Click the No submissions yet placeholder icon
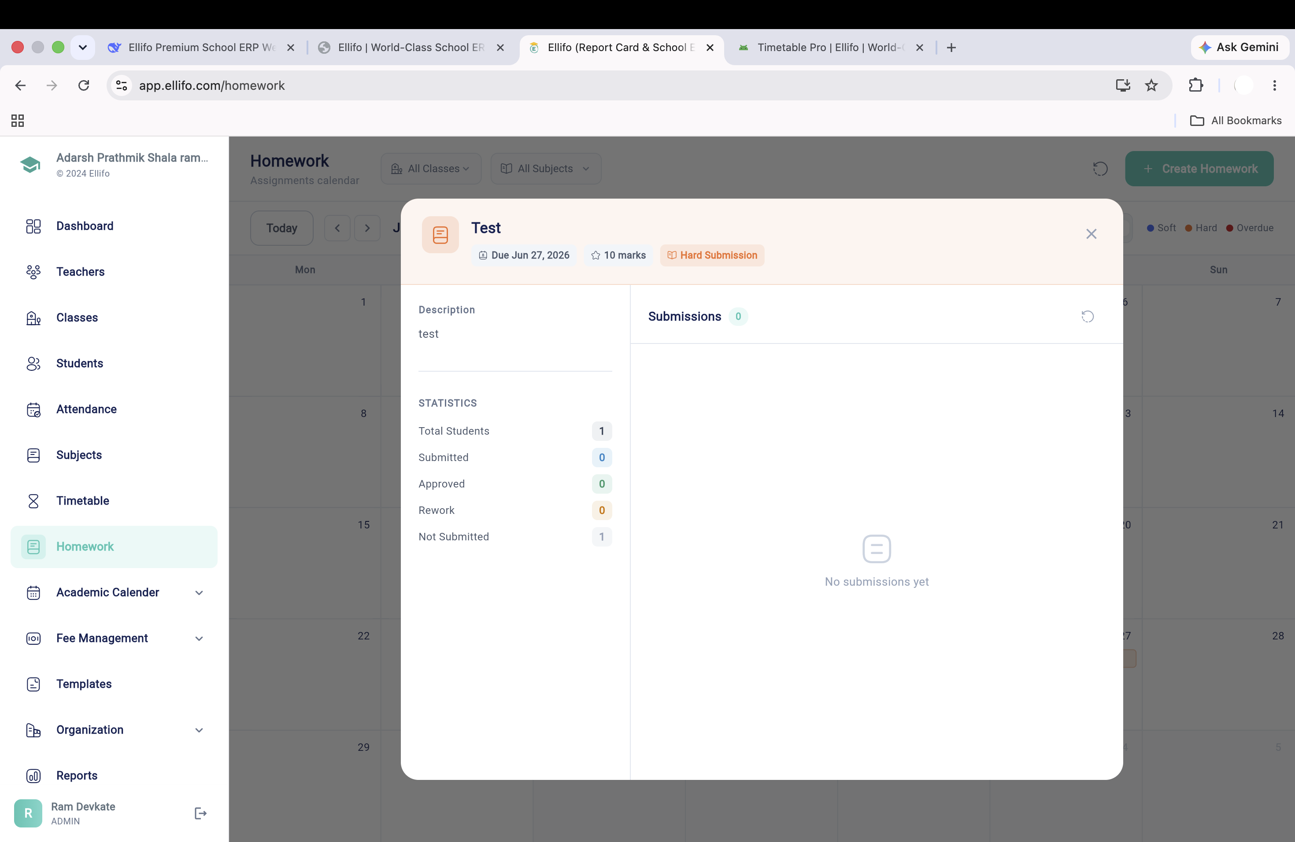1295x842 pixels. (877, 549)
